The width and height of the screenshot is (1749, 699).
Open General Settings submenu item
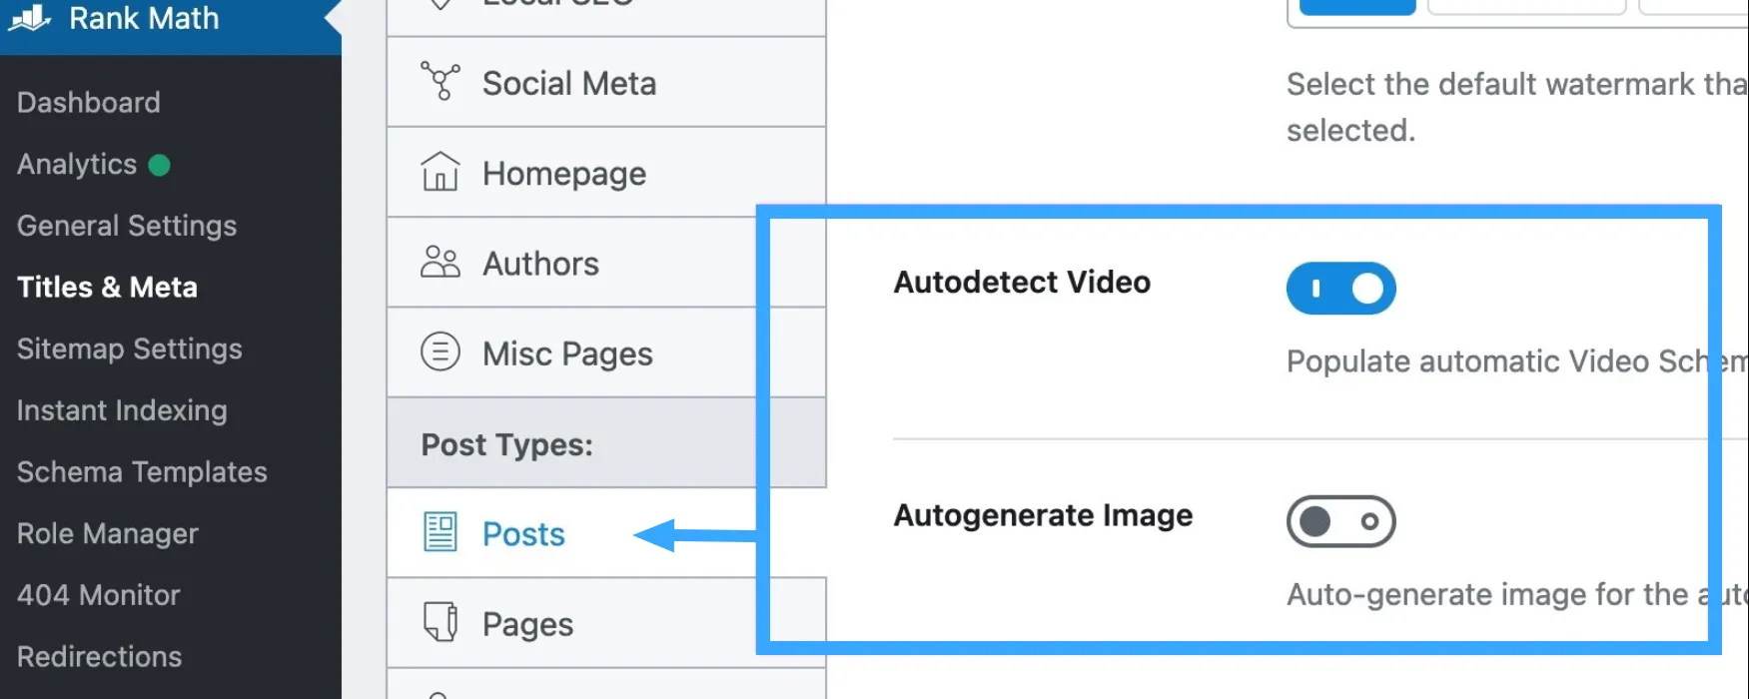(x=127, y=226)
